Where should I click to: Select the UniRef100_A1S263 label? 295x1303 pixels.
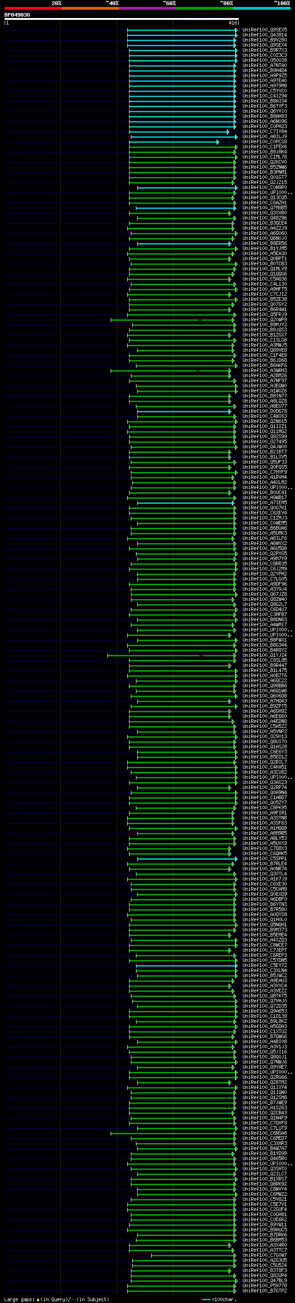[x=265, y=1108]
